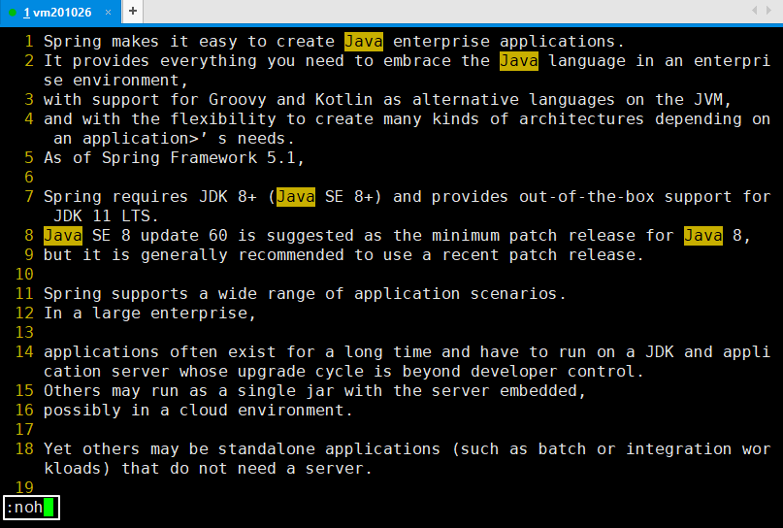Click LTS on wrapped line 7
Image resolution: width=783 pixels, height=528 pixels.
tap(136, 216)
